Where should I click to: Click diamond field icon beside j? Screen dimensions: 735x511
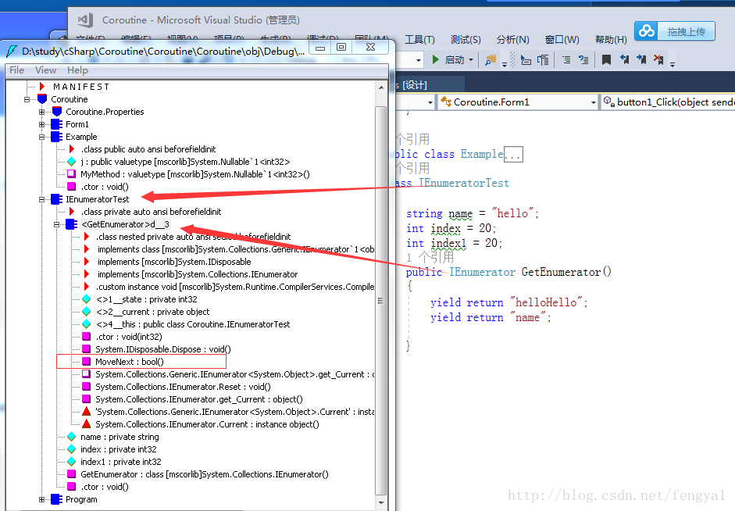coord(72,161)
